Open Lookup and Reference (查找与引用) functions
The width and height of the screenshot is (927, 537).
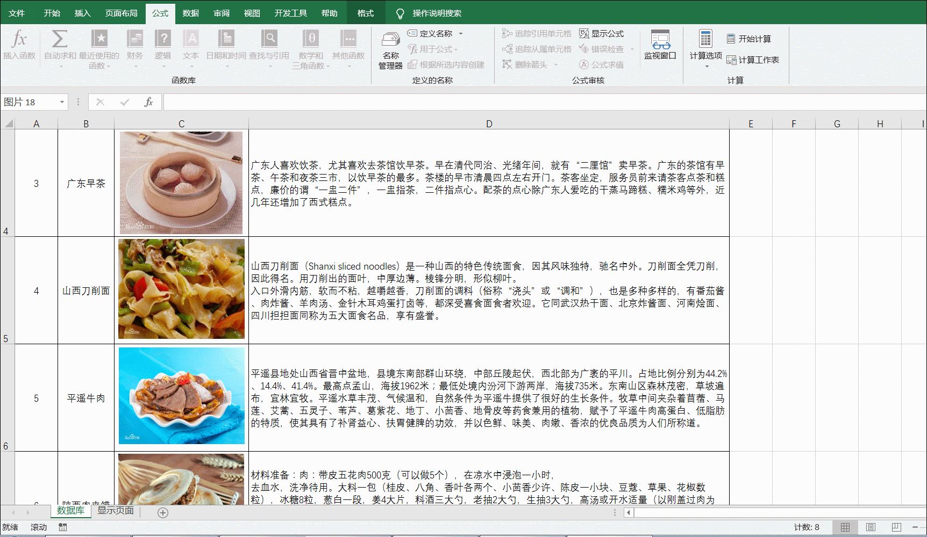tap(269, 48)
